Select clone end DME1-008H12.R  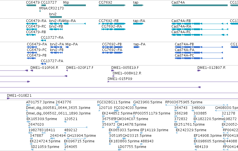(114, 76)
